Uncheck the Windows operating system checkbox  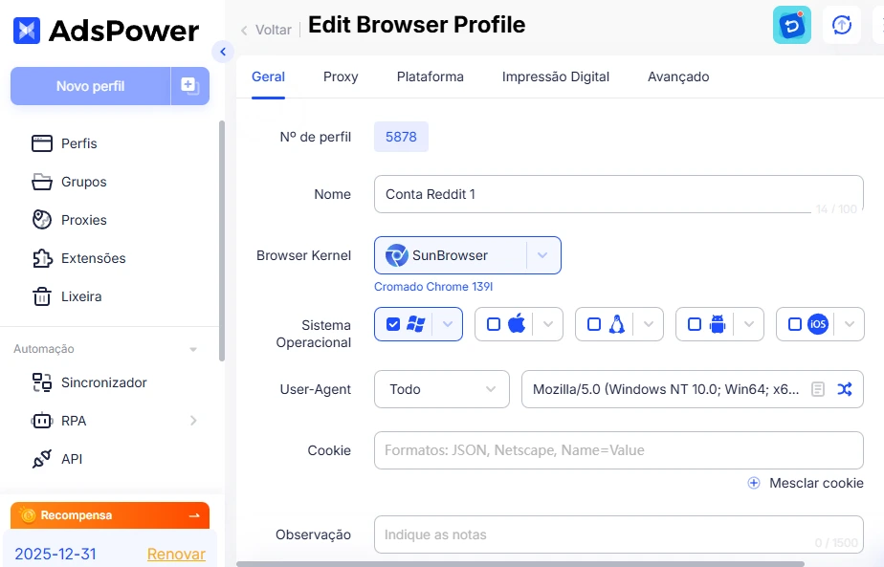click(x=393, y=324)
